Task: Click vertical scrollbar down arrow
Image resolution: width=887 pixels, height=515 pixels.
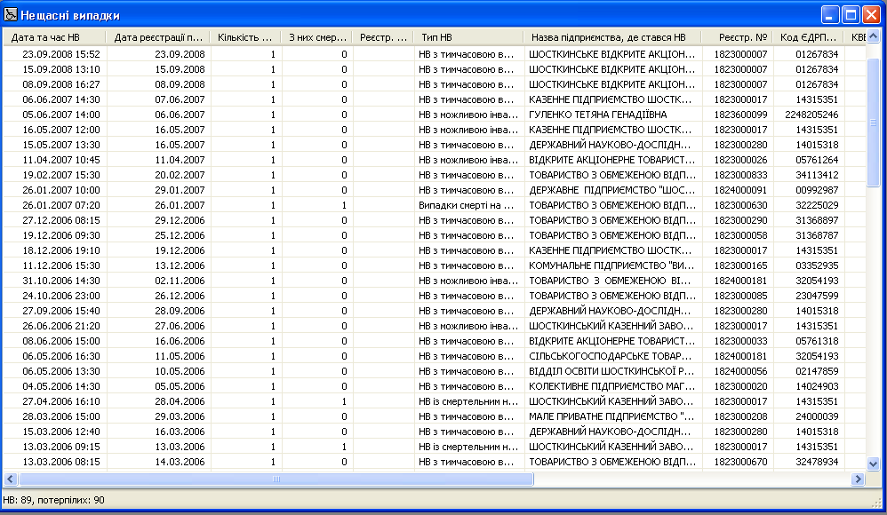Action: click(x=873, y=463)
